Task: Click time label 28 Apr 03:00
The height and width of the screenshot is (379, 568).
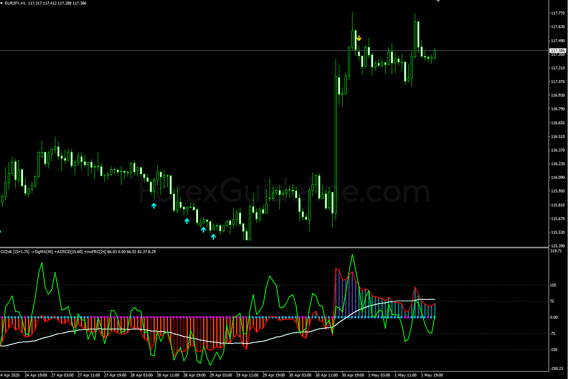Action: click(x=142, y=375)
